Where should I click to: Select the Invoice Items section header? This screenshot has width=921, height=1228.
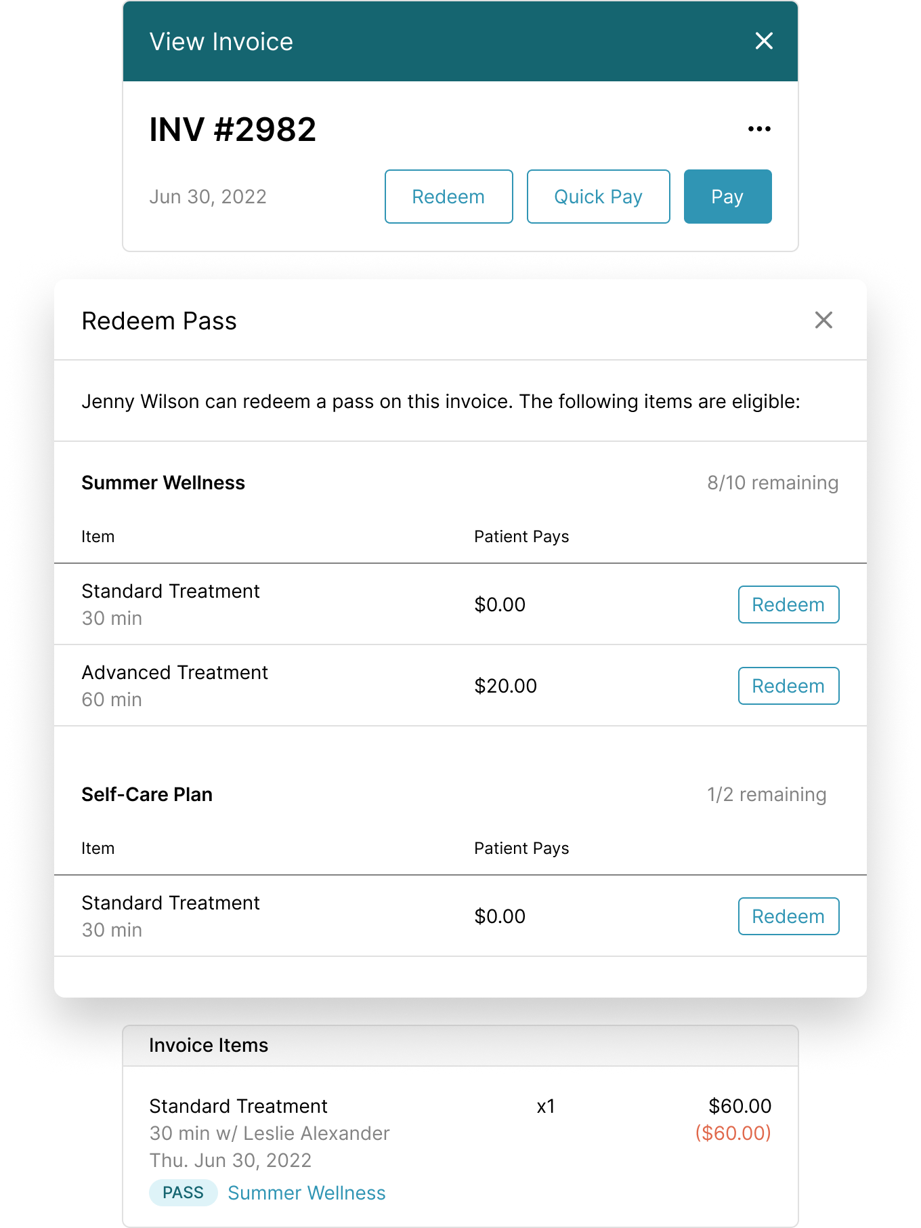209,1045
